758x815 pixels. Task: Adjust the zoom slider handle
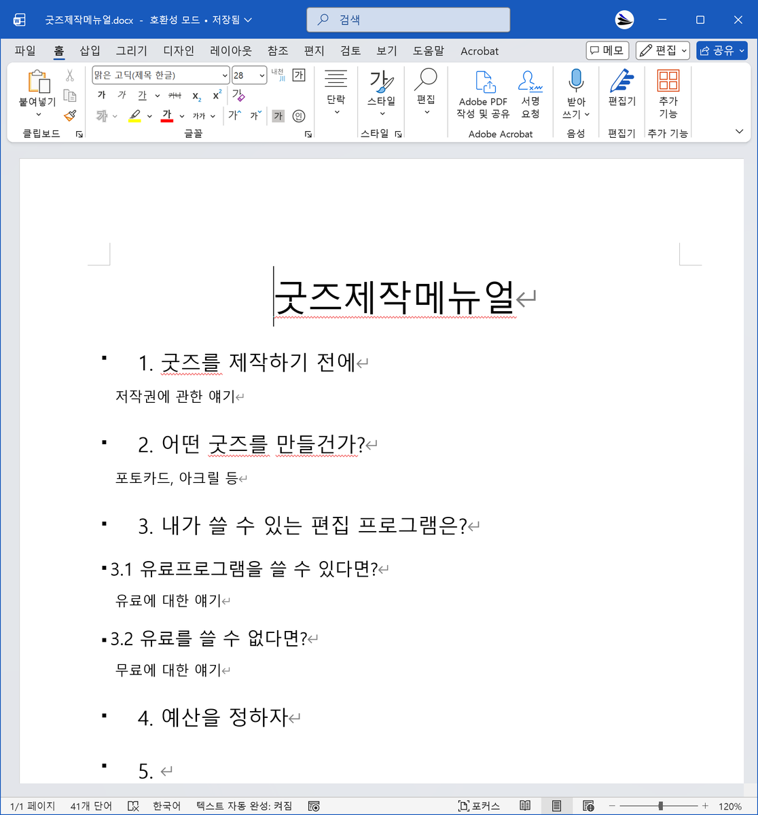(x=661, y=806)
